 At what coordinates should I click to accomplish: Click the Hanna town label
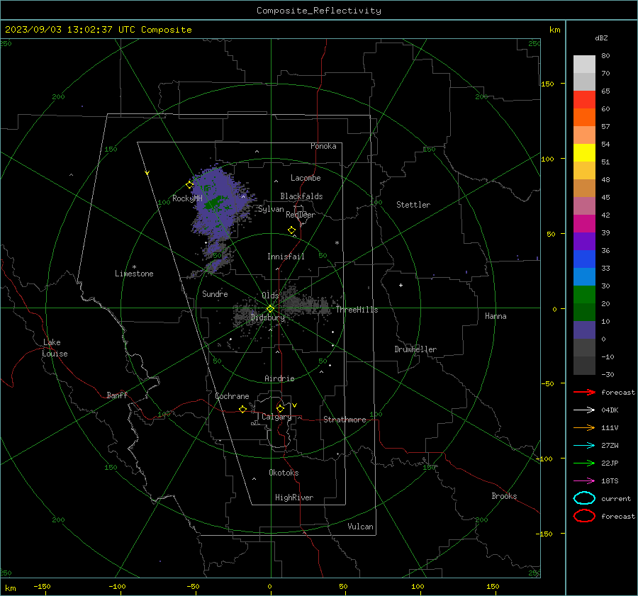click(x=496, y=316)
